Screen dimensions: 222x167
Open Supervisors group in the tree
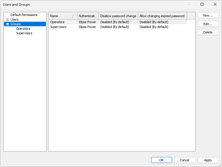point(24,33)
